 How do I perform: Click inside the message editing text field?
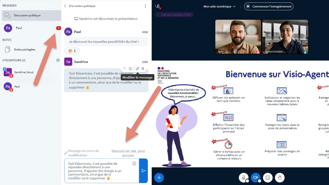tap(98, 171)
